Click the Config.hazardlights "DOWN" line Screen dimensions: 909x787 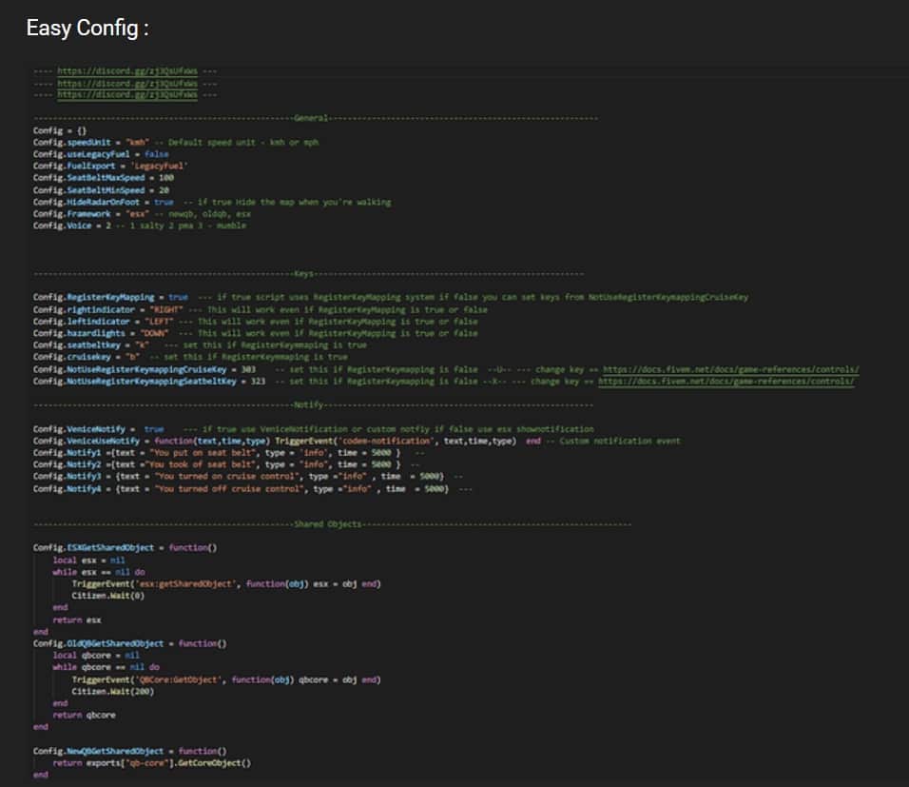pos(100,333)
